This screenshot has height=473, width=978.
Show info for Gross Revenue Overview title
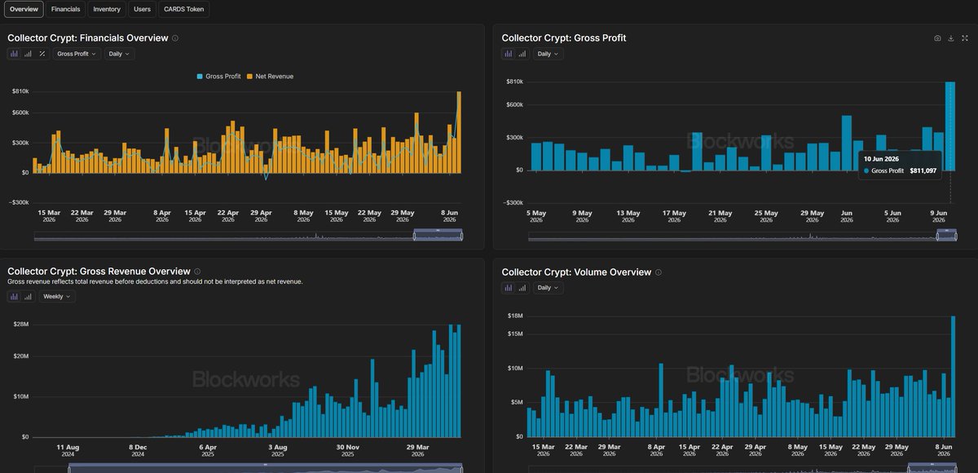coord(197,272)
